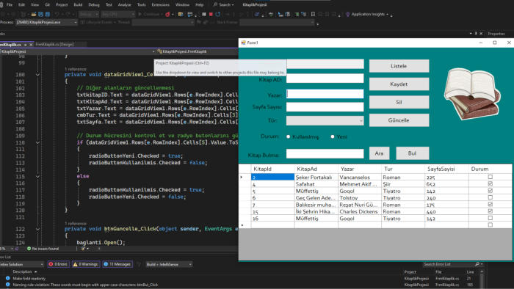Switch to FrmKitaplik.cs [Design] tab
Viewport: 514px width, 289px height.
coord(54,45)
